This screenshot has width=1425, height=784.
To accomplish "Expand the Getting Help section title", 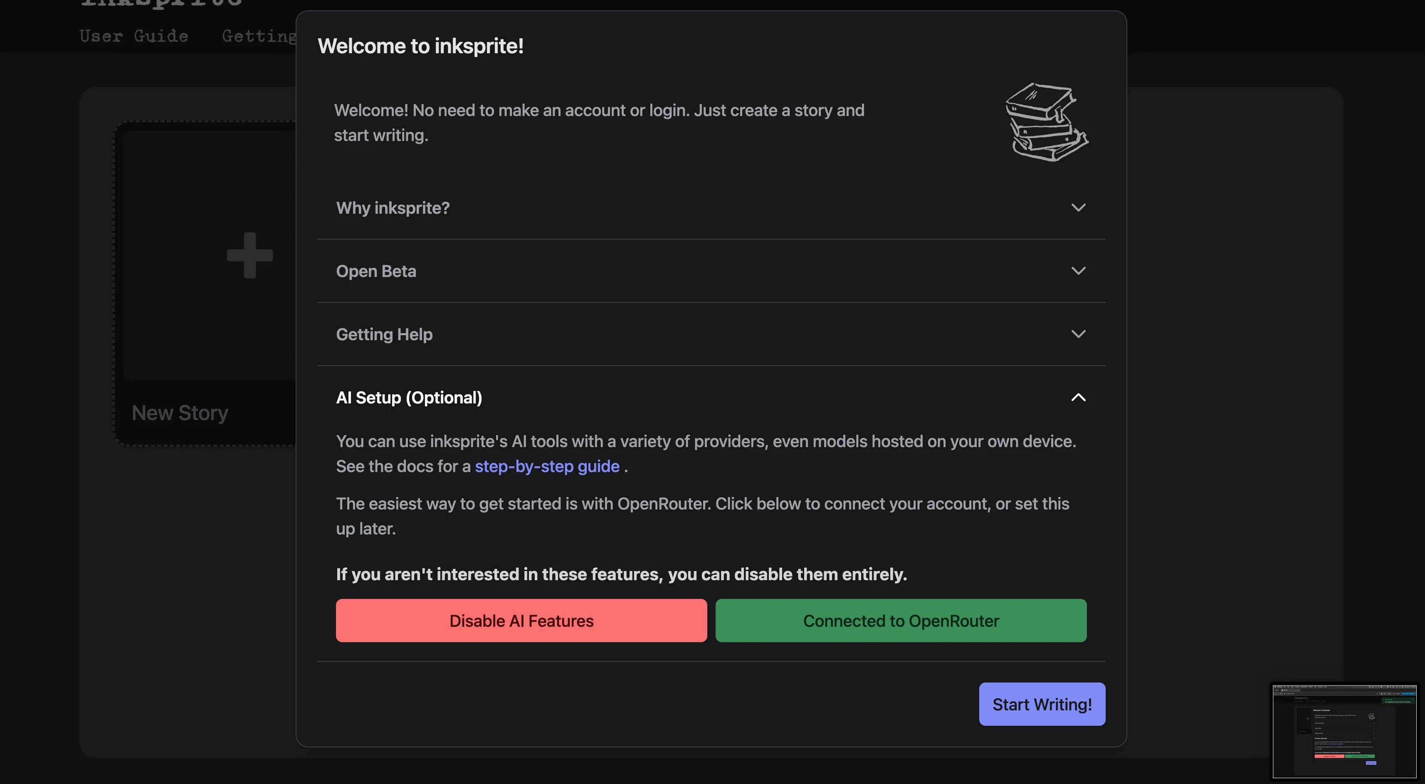I will 385,334.
